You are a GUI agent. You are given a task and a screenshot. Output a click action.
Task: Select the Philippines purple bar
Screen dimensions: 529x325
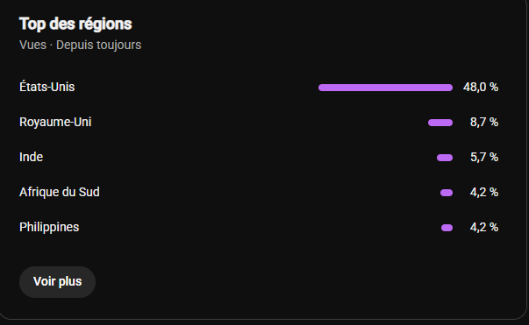tap(447, 228)
